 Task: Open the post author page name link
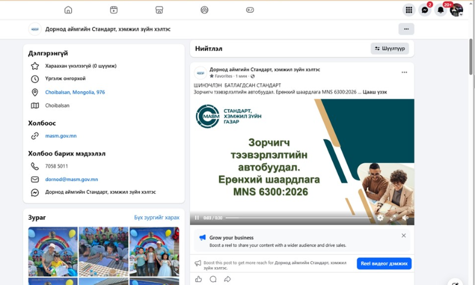click(264, 69)
